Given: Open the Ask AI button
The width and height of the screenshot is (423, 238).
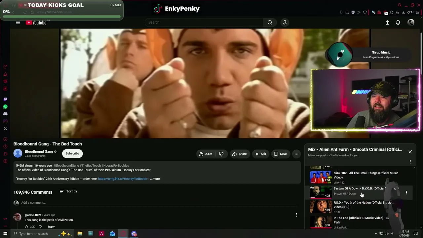Looking at the screenshot, I should 260,154.
